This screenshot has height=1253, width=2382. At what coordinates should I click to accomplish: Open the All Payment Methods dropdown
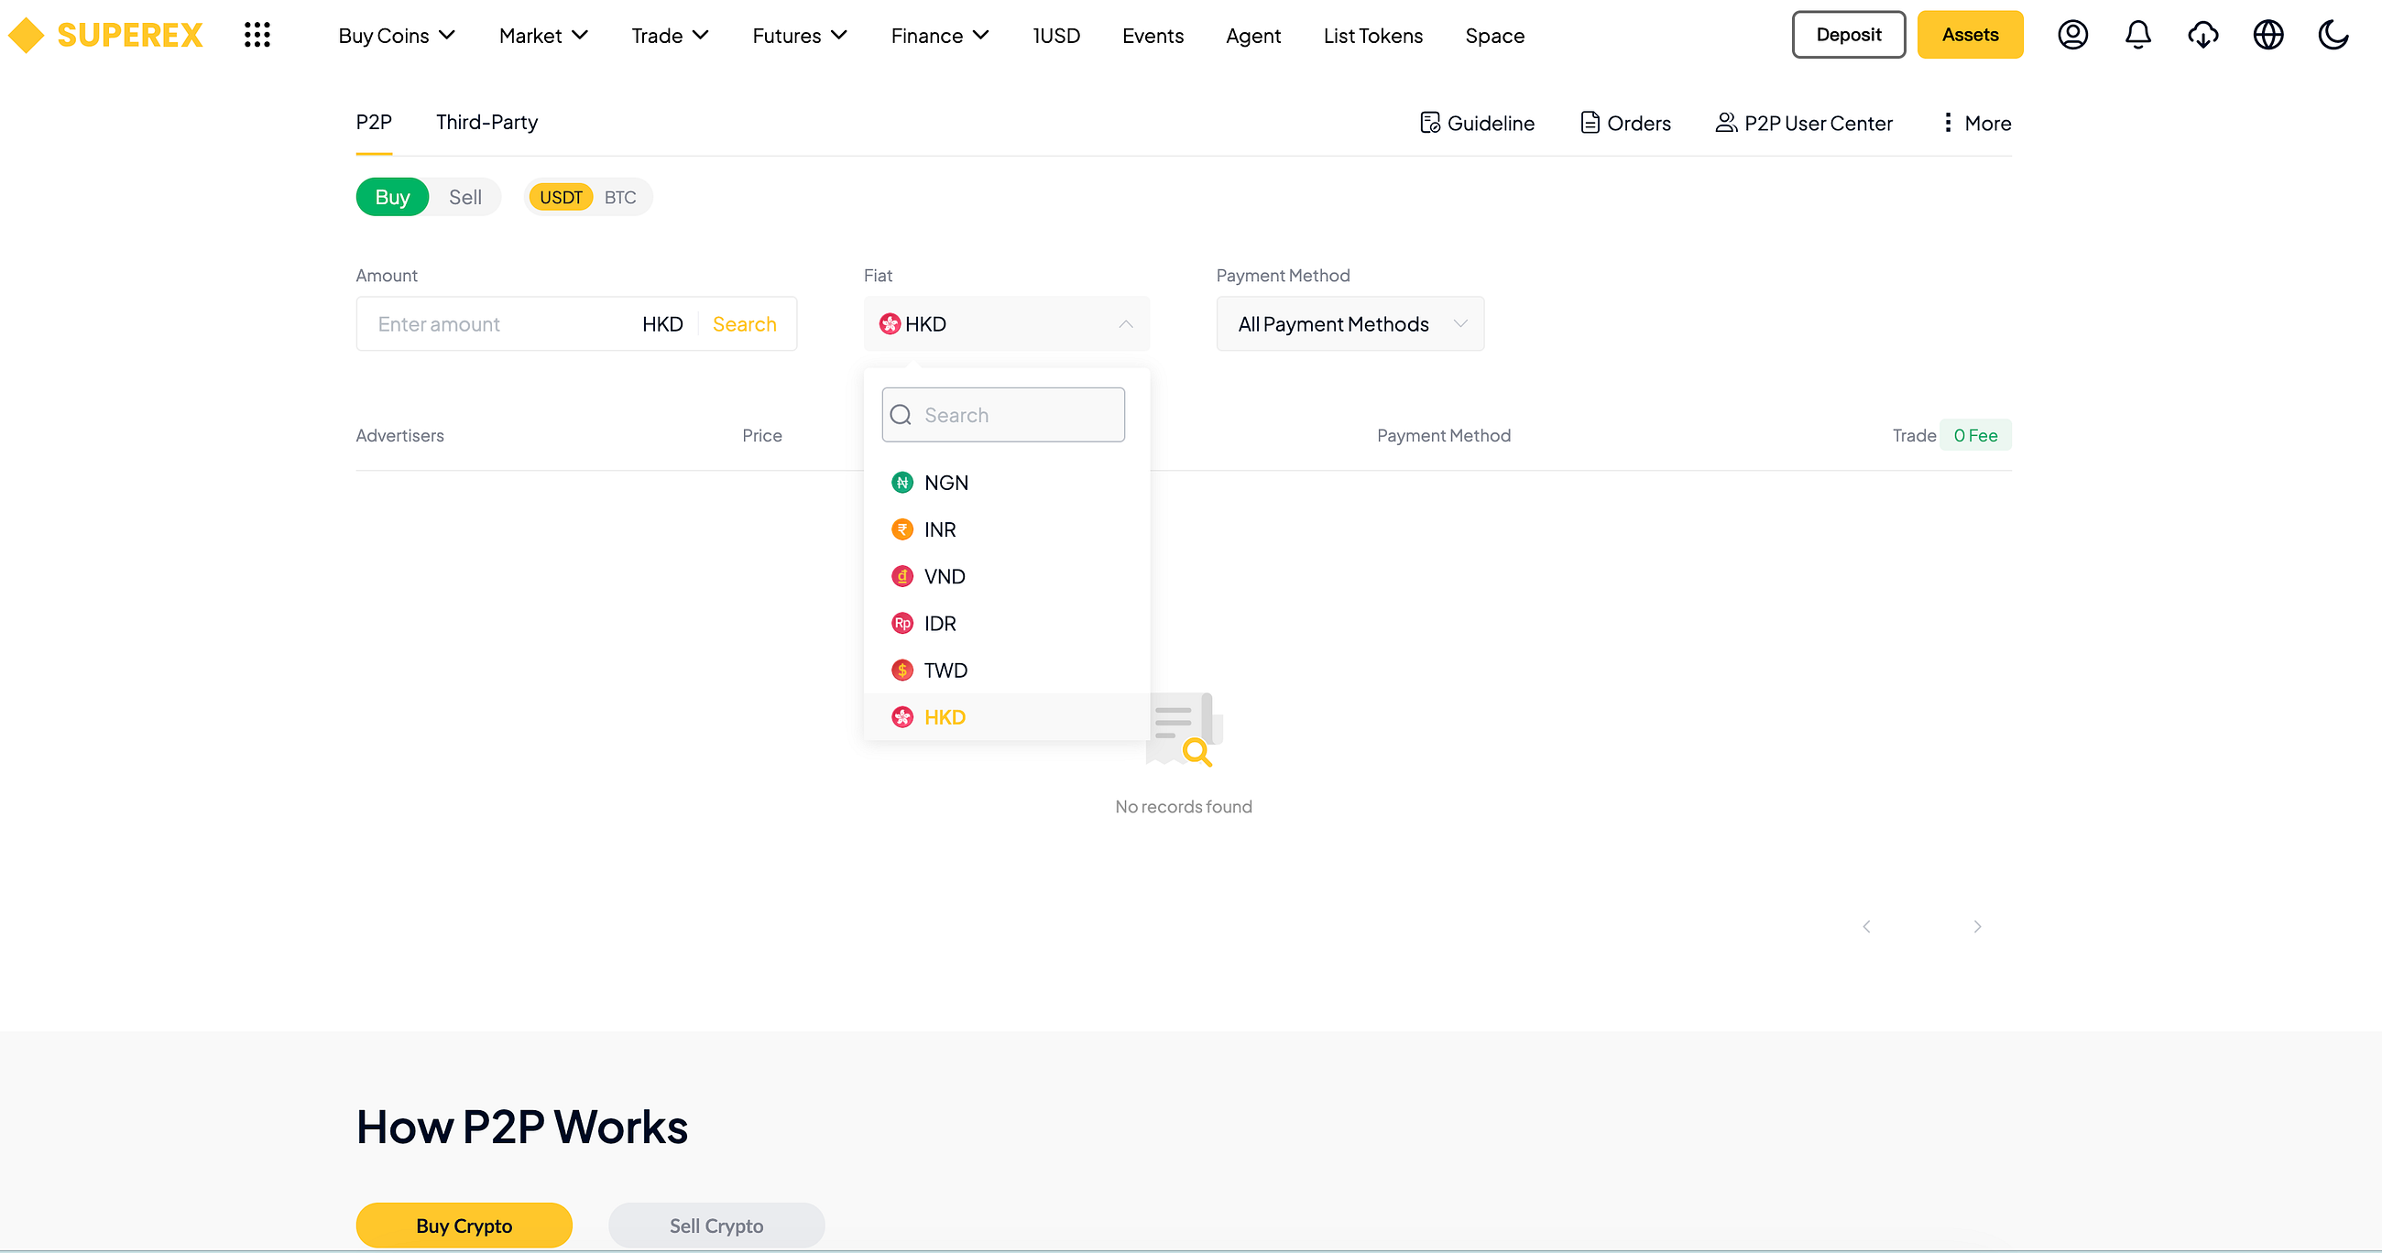coord(1350,323)
